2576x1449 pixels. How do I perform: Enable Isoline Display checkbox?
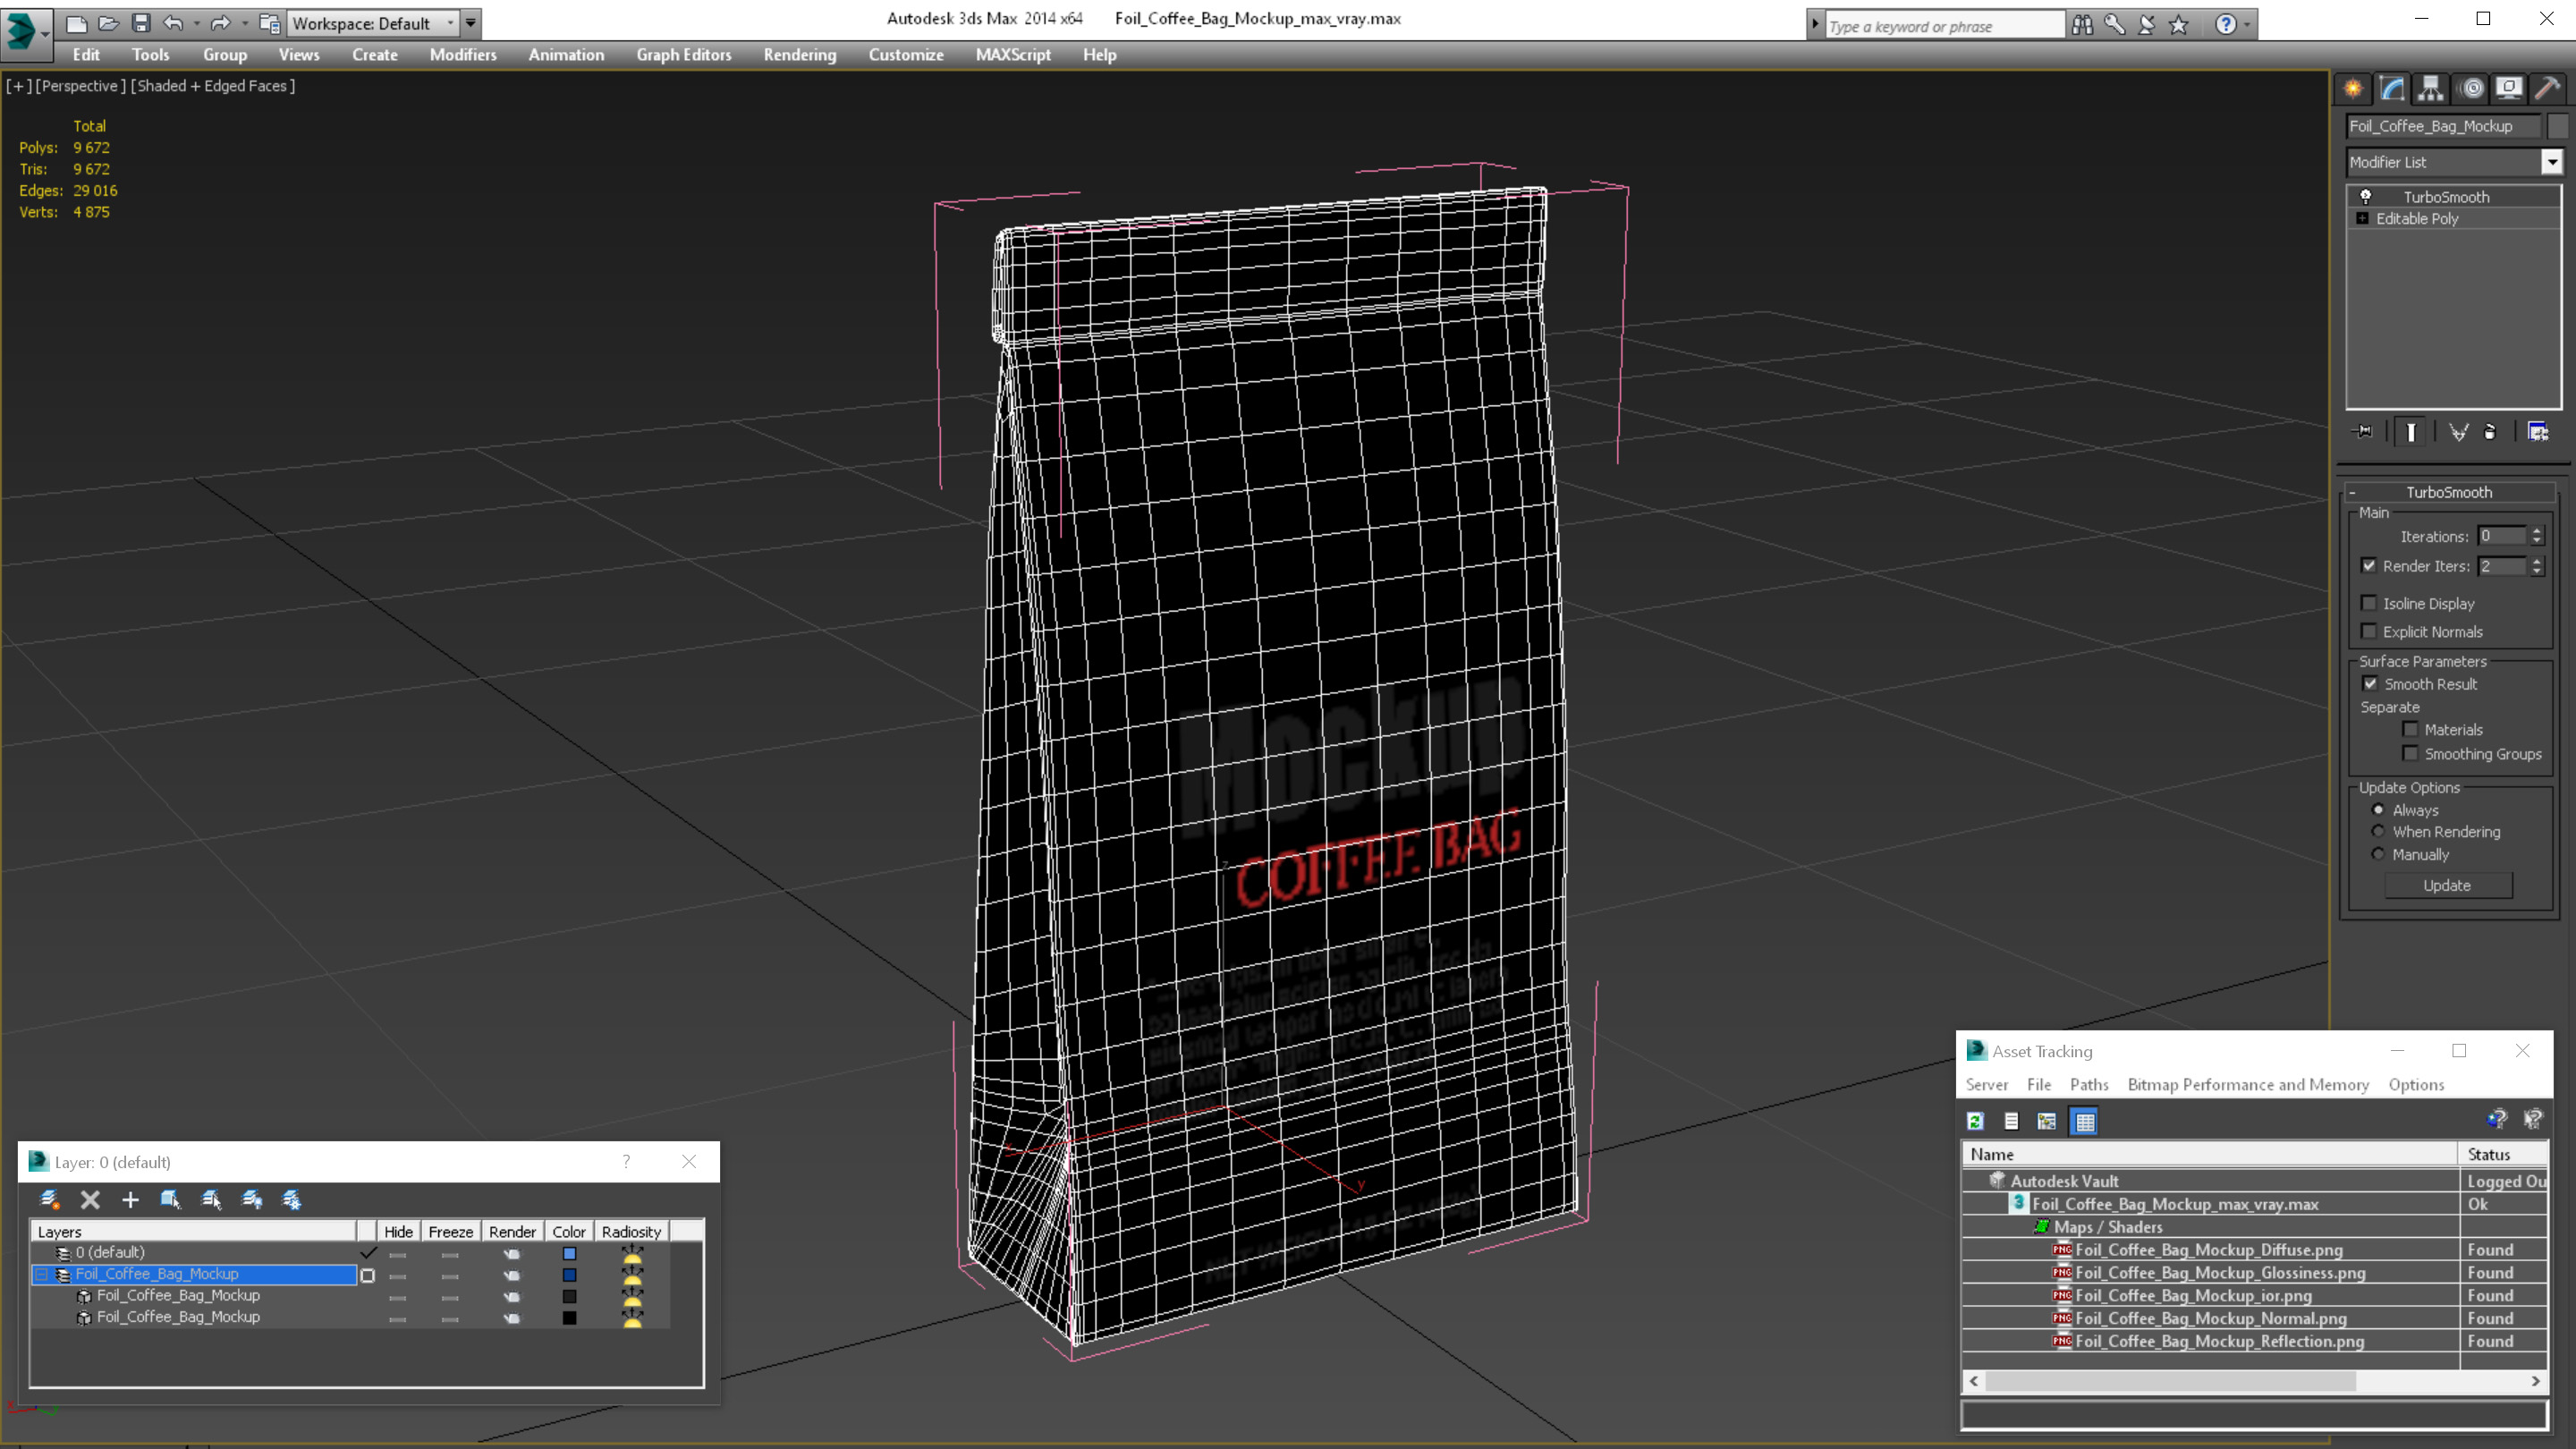tap(2369, 602)
